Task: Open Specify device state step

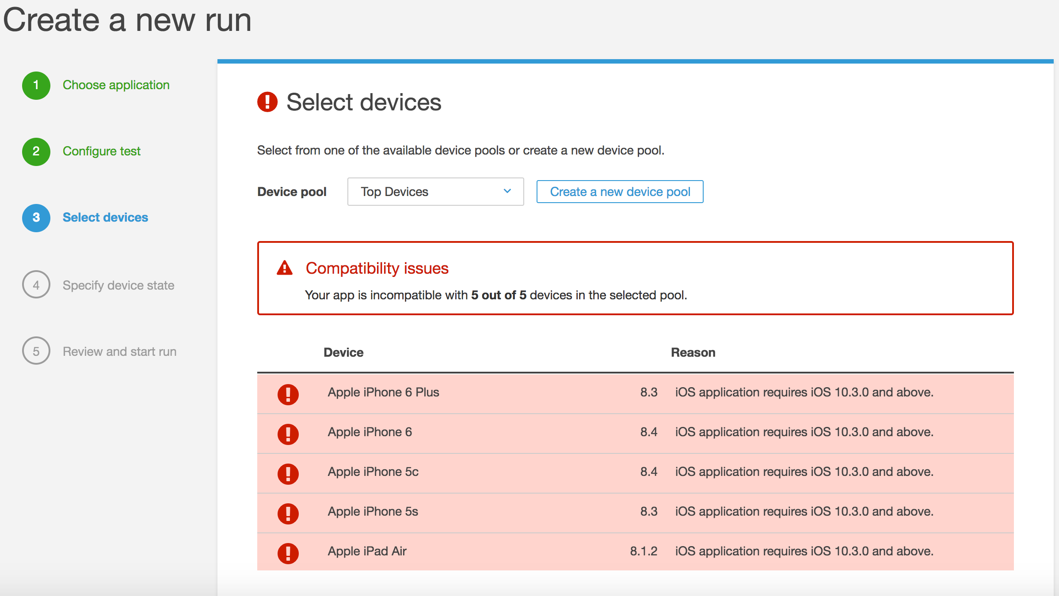Action: (x=118, y=285)
